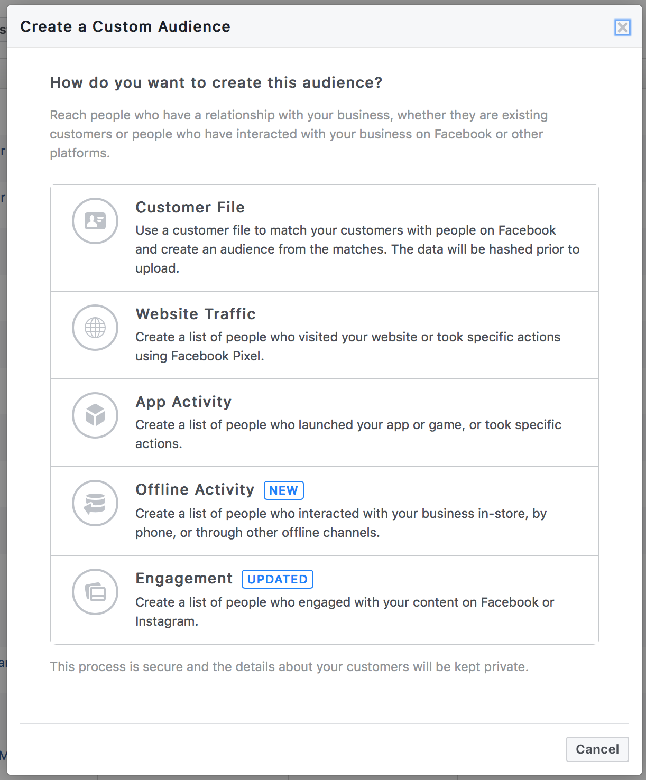Click the NEW badge beside Offline Activity
Screen dimensions: 646x780
(283, 490)
